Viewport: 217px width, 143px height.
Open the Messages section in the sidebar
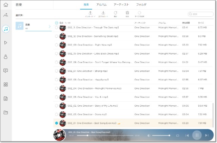5,71
